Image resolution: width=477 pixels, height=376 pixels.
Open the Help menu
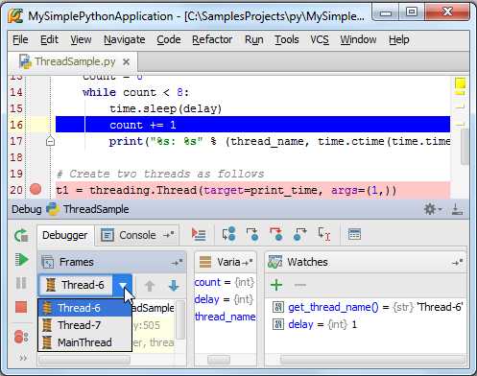tap(399, 39)
